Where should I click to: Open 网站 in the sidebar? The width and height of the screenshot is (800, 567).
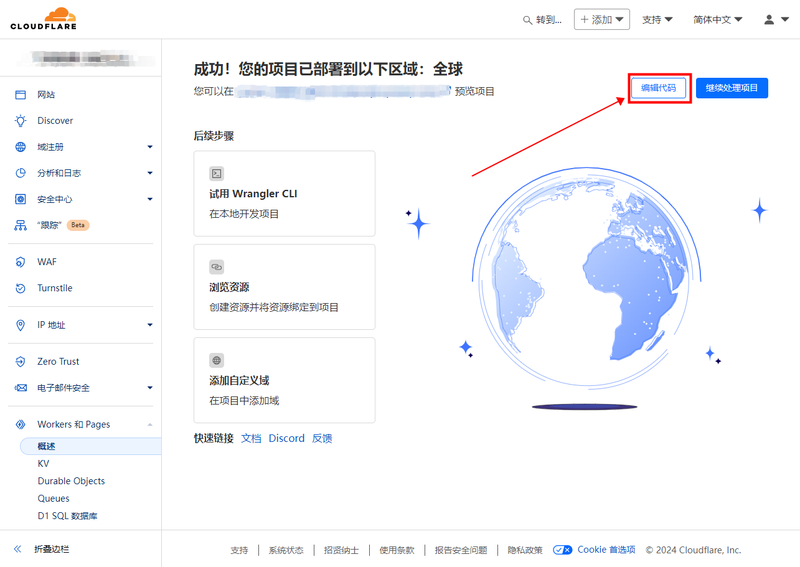(46, 95)
